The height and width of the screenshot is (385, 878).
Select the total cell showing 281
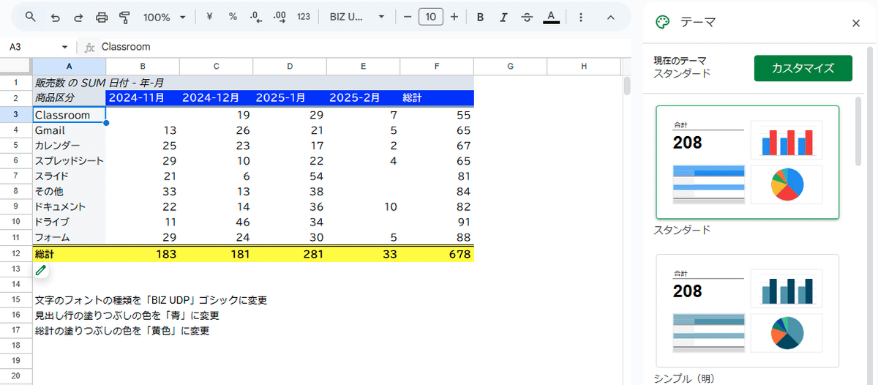290,254
